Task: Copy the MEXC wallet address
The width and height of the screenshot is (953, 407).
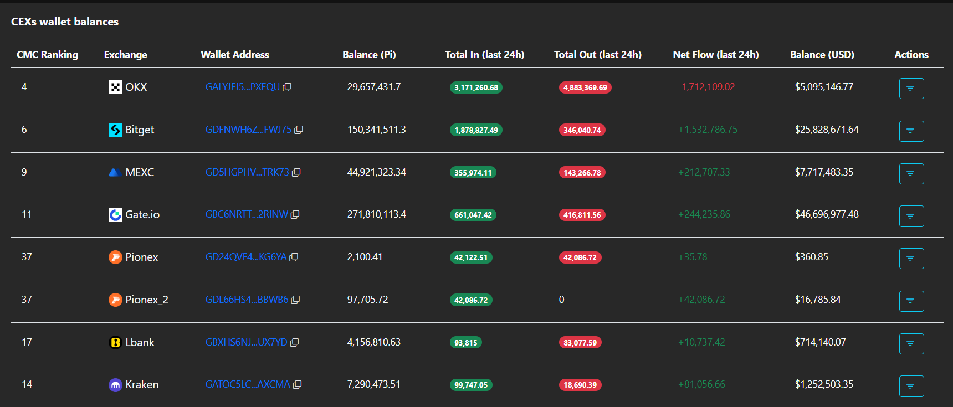Action: pos(296,173)
